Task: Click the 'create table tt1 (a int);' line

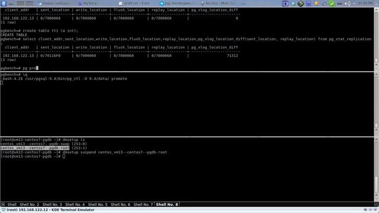Action: coord(40,31)
